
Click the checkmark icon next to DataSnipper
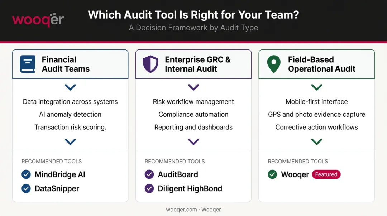click(x=26, y=189)
